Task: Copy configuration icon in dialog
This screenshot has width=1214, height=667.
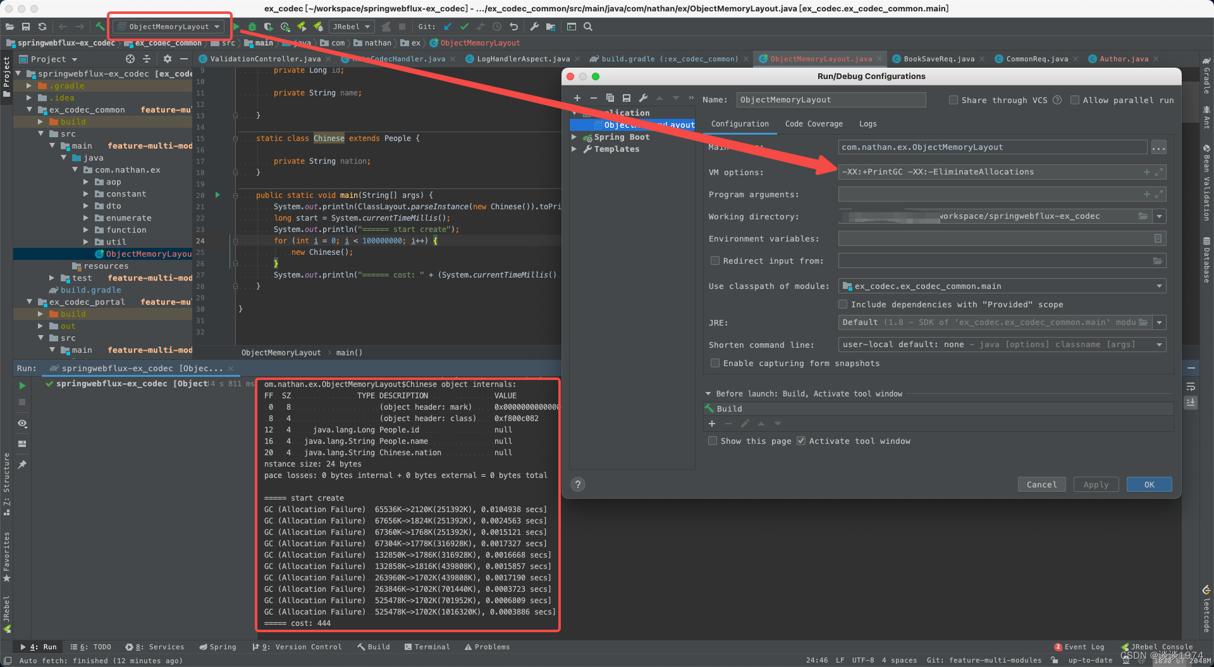Action: tap(610, 98)
